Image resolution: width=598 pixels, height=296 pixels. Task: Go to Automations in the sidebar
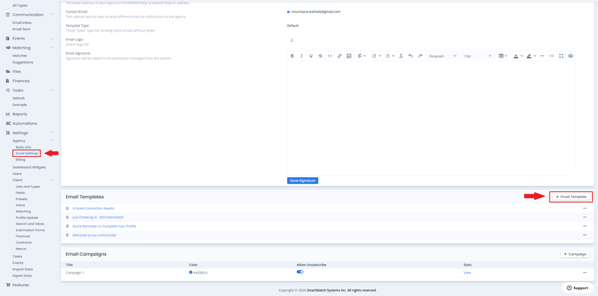25,123
